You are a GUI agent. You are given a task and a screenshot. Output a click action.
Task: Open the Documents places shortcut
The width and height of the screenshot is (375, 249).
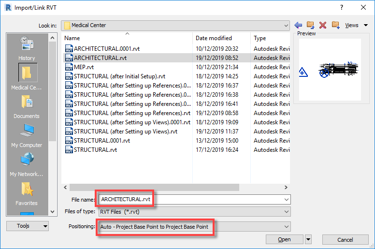coord(27,107)
